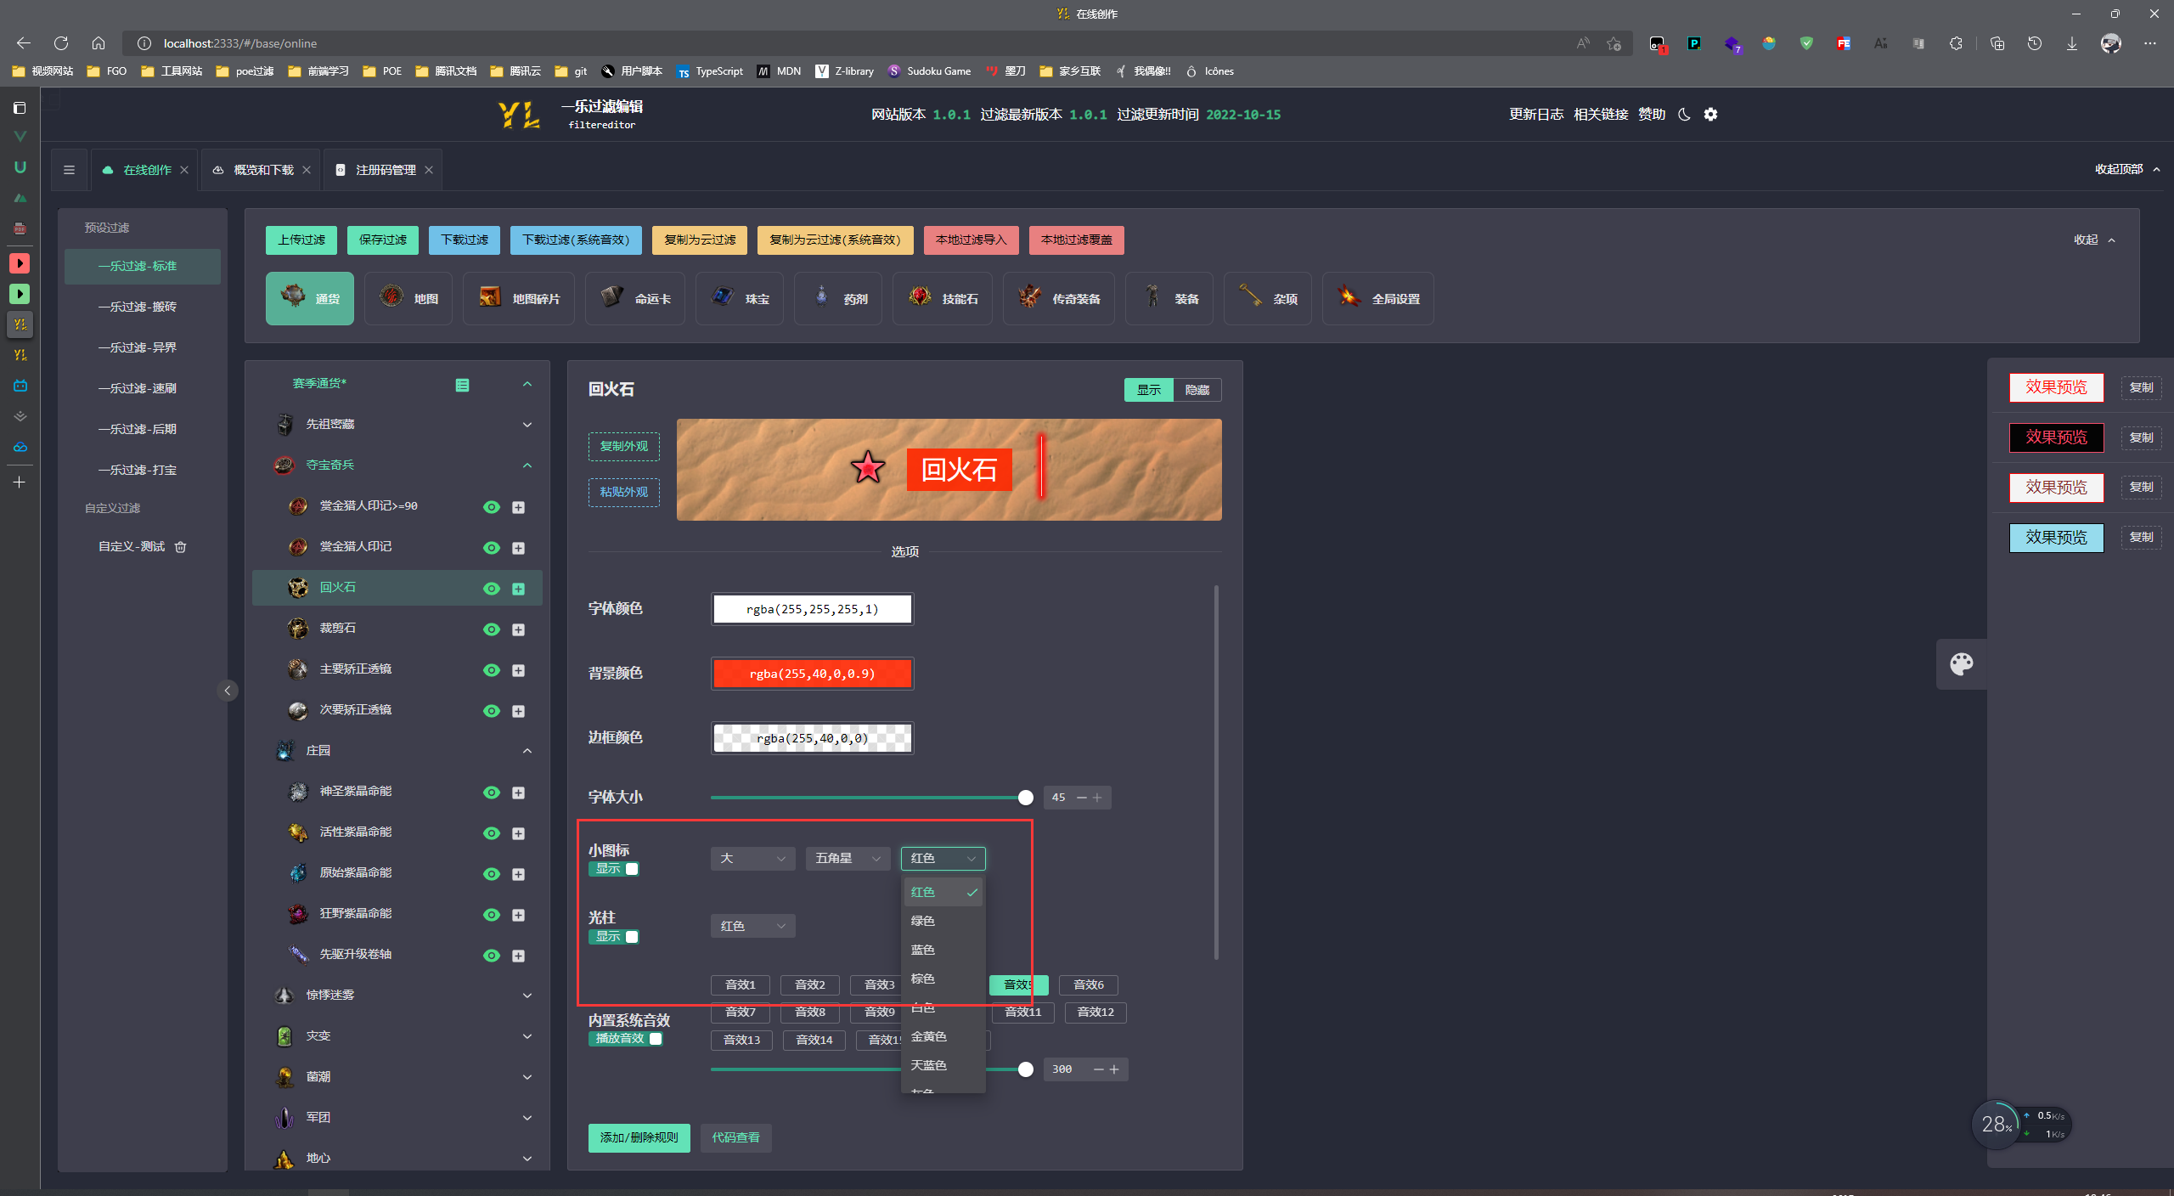The height and width of the screenshot is (1196, 2174).
Task: Toggle dark mode moon icon
Action: 1684,115
